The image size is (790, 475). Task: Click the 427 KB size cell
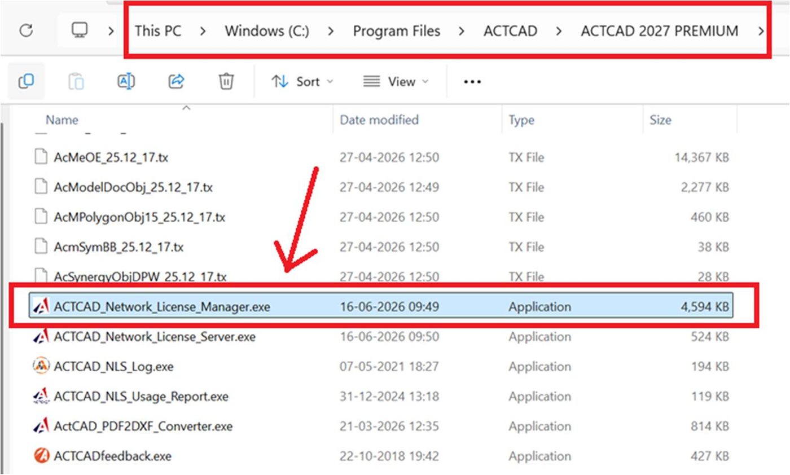709,456
